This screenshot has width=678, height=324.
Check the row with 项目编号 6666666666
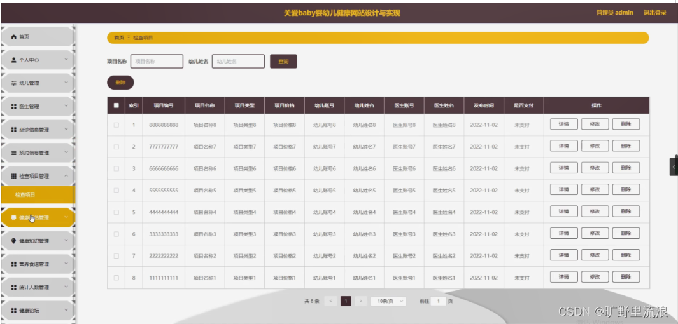[x=116, y=169]
